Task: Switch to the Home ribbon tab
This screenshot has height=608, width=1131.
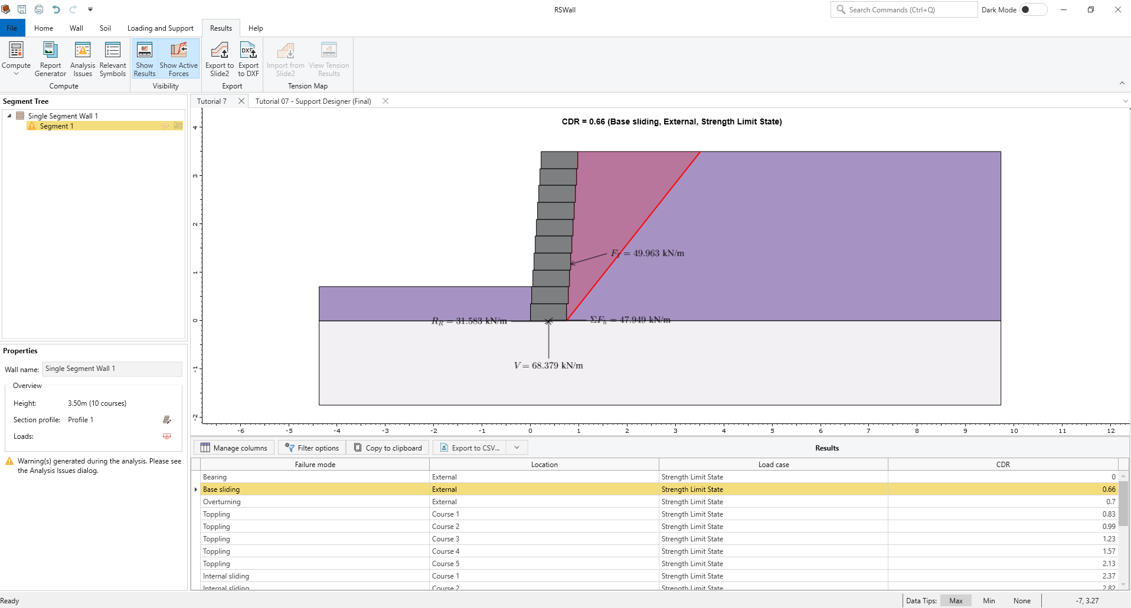Action: pyautogui.click(x=44, y=28)
